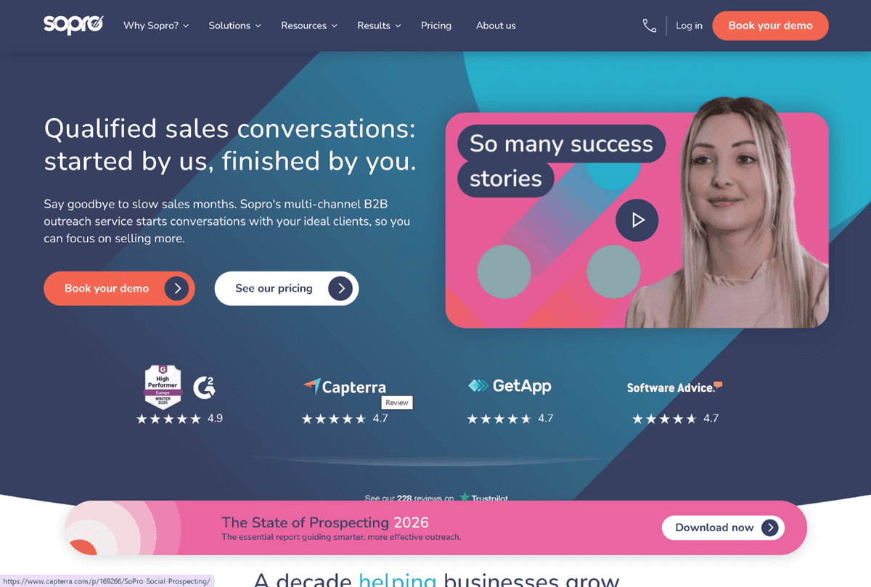Expand the Results dropdown menu
Screen dimensions: 871x587
pyautogui.click(x=379, y=25)
